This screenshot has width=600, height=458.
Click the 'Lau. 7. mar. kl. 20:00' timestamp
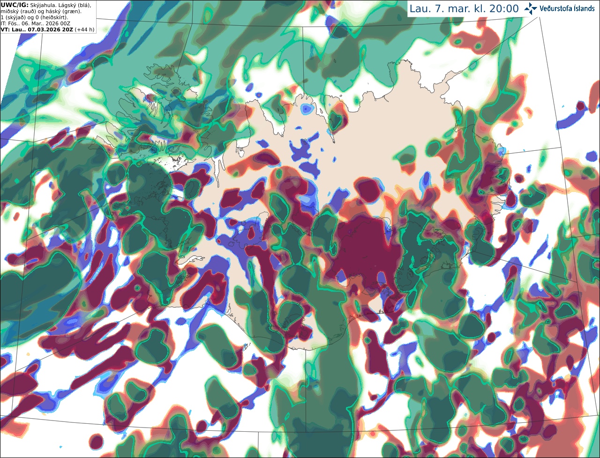pyautogui.click(x=464, y=9)
